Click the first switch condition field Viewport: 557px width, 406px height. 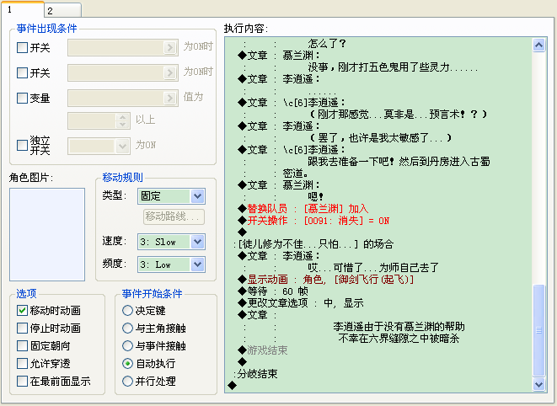click(123, 48)
